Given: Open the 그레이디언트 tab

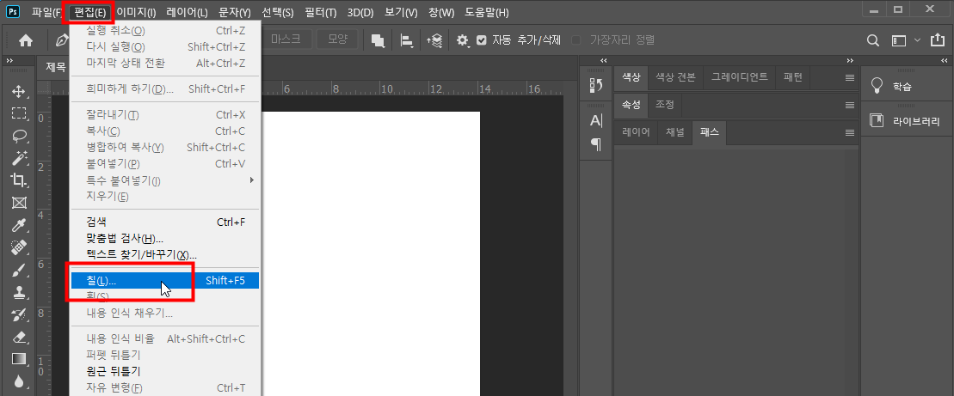Looking at the screenshot, I should click(x=739, y=77).
